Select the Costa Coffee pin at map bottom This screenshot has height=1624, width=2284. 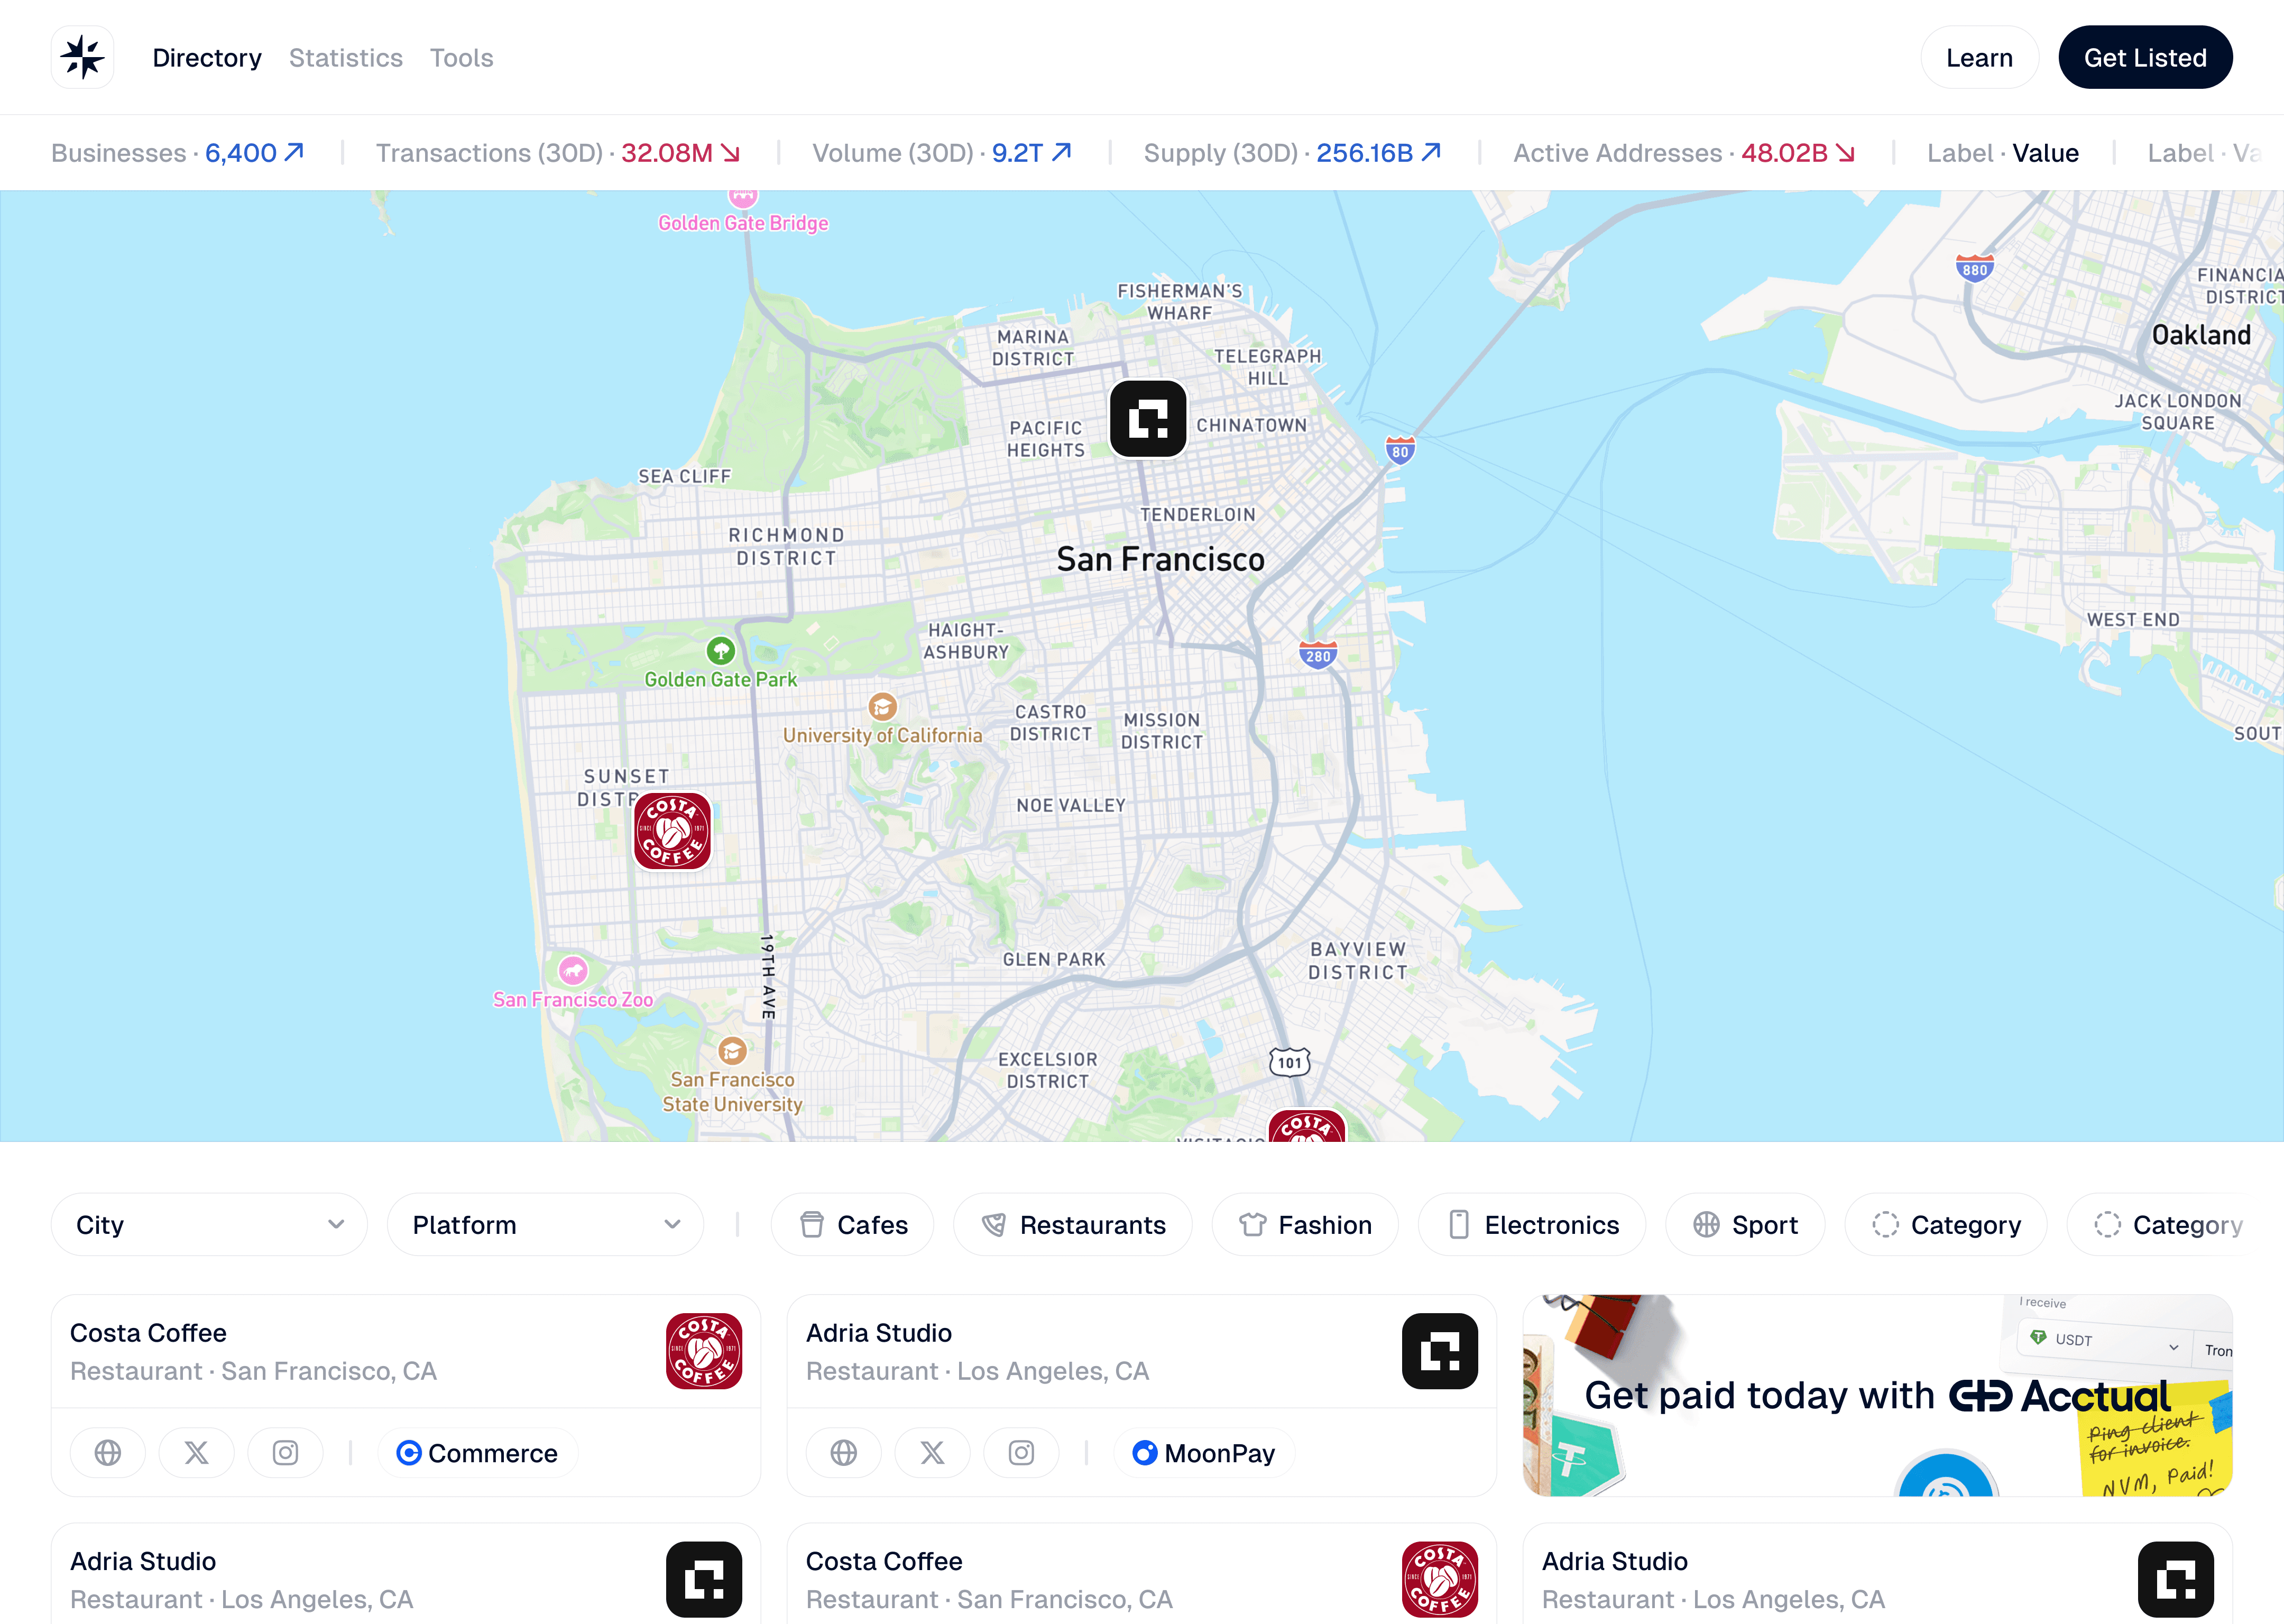(1307, 1126)
